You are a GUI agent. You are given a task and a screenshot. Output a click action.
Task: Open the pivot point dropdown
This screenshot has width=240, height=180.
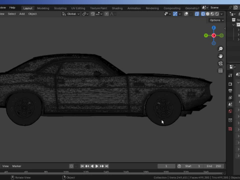(x=85, y=14)
